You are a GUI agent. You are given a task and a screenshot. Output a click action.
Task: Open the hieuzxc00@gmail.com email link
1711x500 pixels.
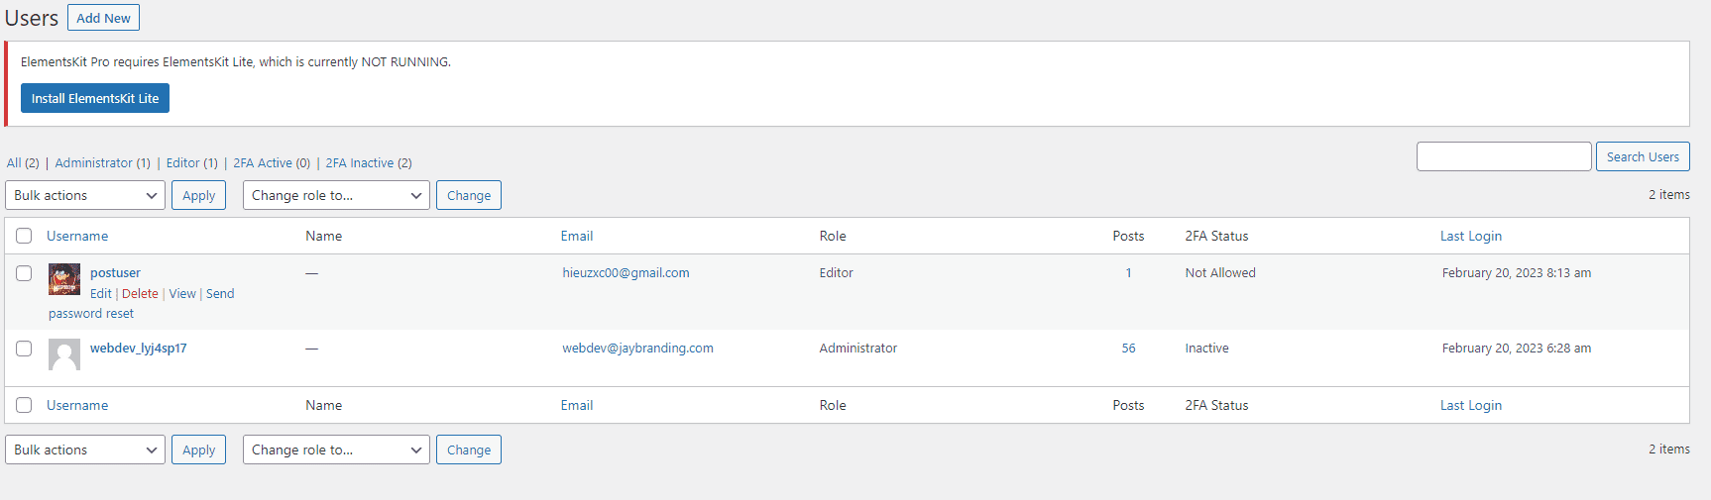click(626, 273)
